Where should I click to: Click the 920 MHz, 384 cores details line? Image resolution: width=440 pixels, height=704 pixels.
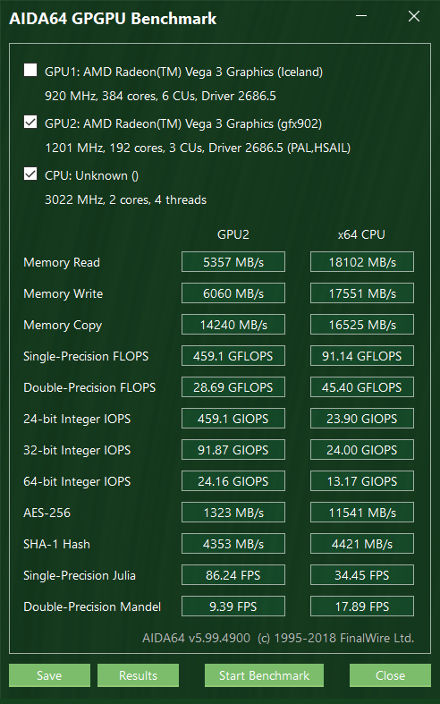(160, 96)
